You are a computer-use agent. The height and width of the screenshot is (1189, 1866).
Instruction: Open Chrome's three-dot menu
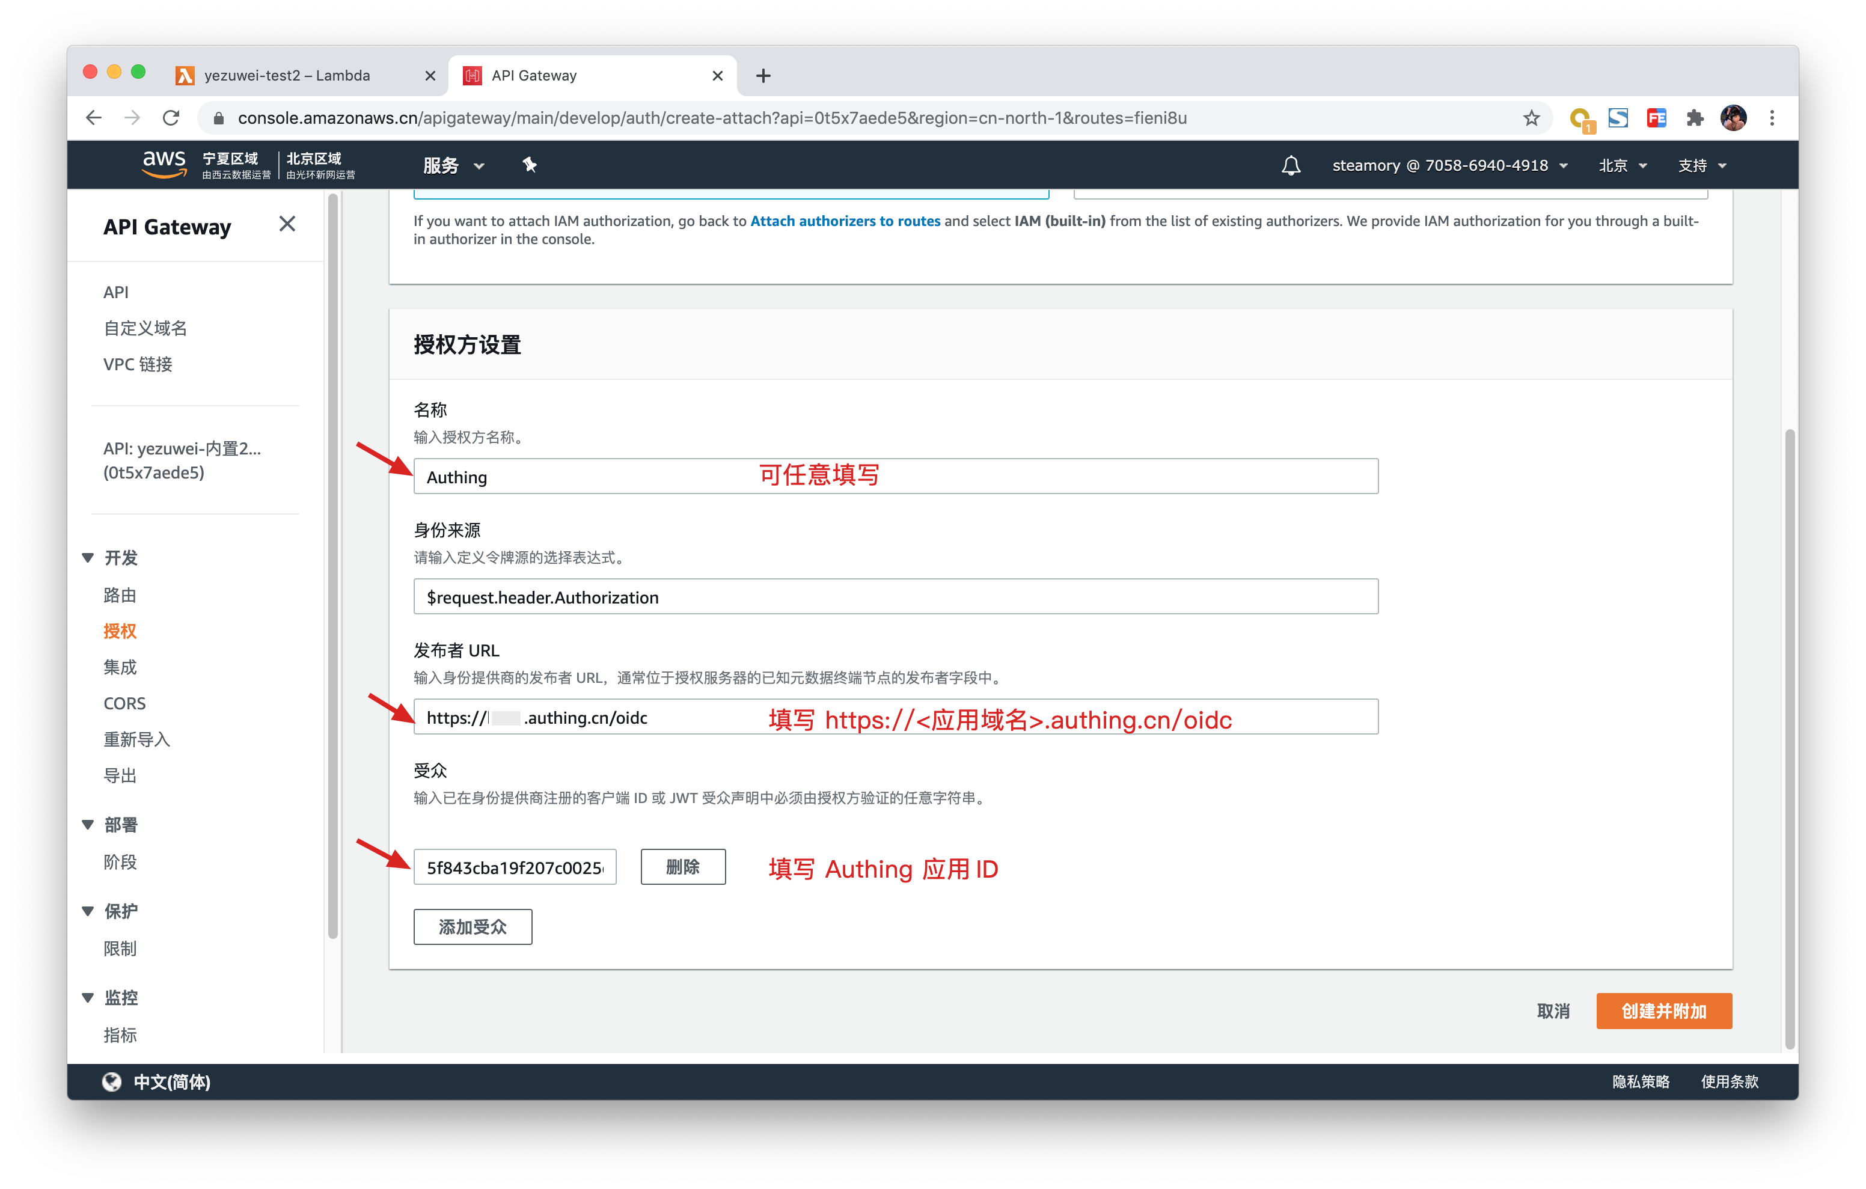coord(1772,118)
